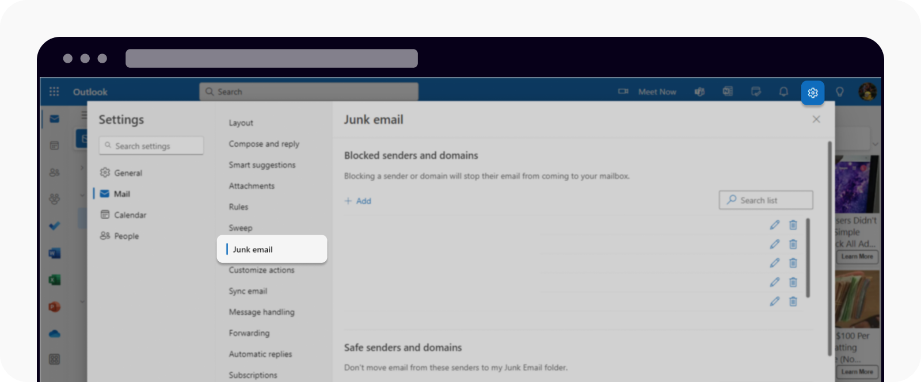This screenshot has height=382, width=921.
Task: Delete the fourth blocked sender entry
Action: (793, 282)
